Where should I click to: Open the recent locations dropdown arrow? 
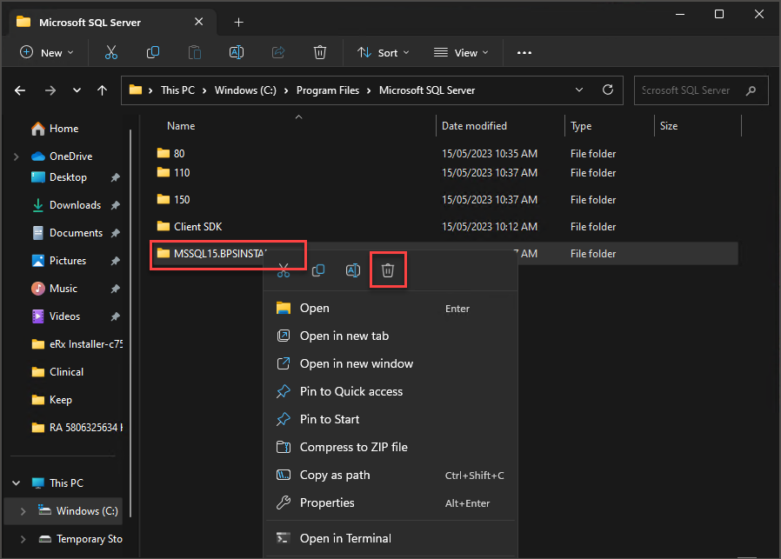(x=77, y=90)
